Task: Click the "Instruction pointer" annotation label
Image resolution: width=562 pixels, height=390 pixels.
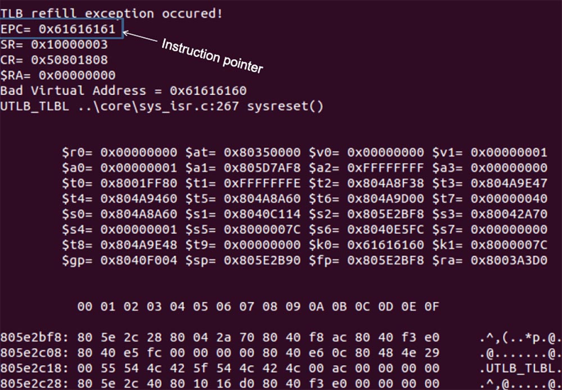Action: (212, 55)
